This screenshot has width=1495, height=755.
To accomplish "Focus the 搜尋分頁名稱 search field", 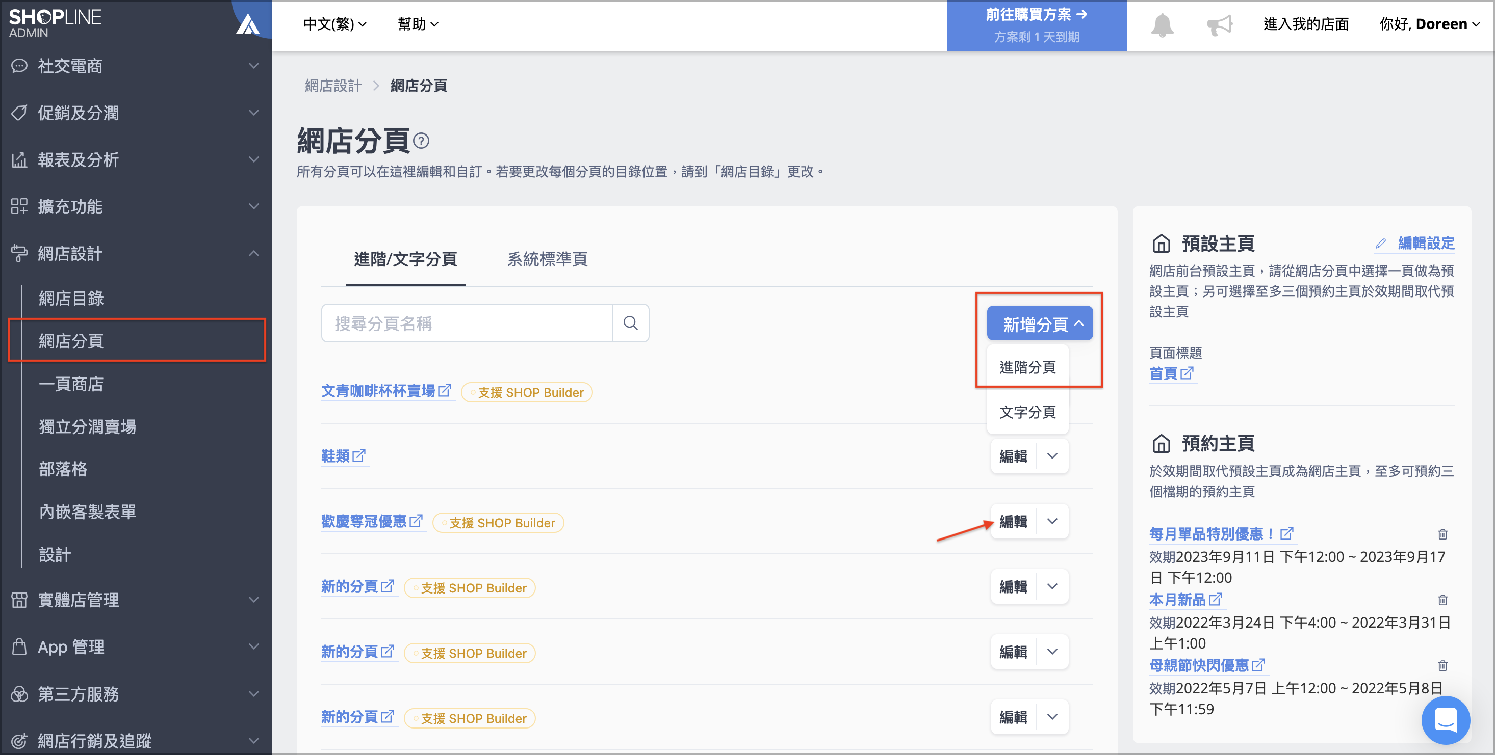I will [467, 323].
